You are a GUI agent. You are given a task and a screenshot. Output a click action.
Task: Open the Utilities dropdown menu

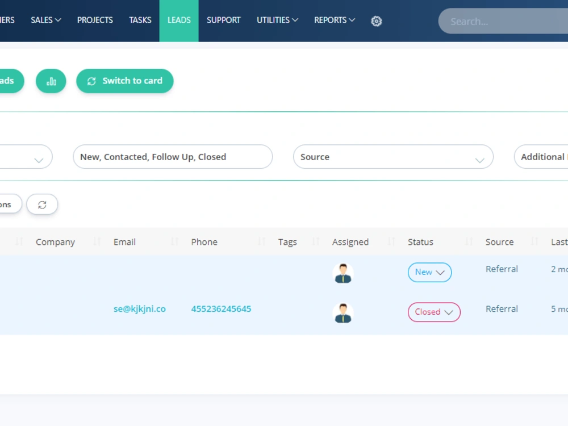click(278, 20)
